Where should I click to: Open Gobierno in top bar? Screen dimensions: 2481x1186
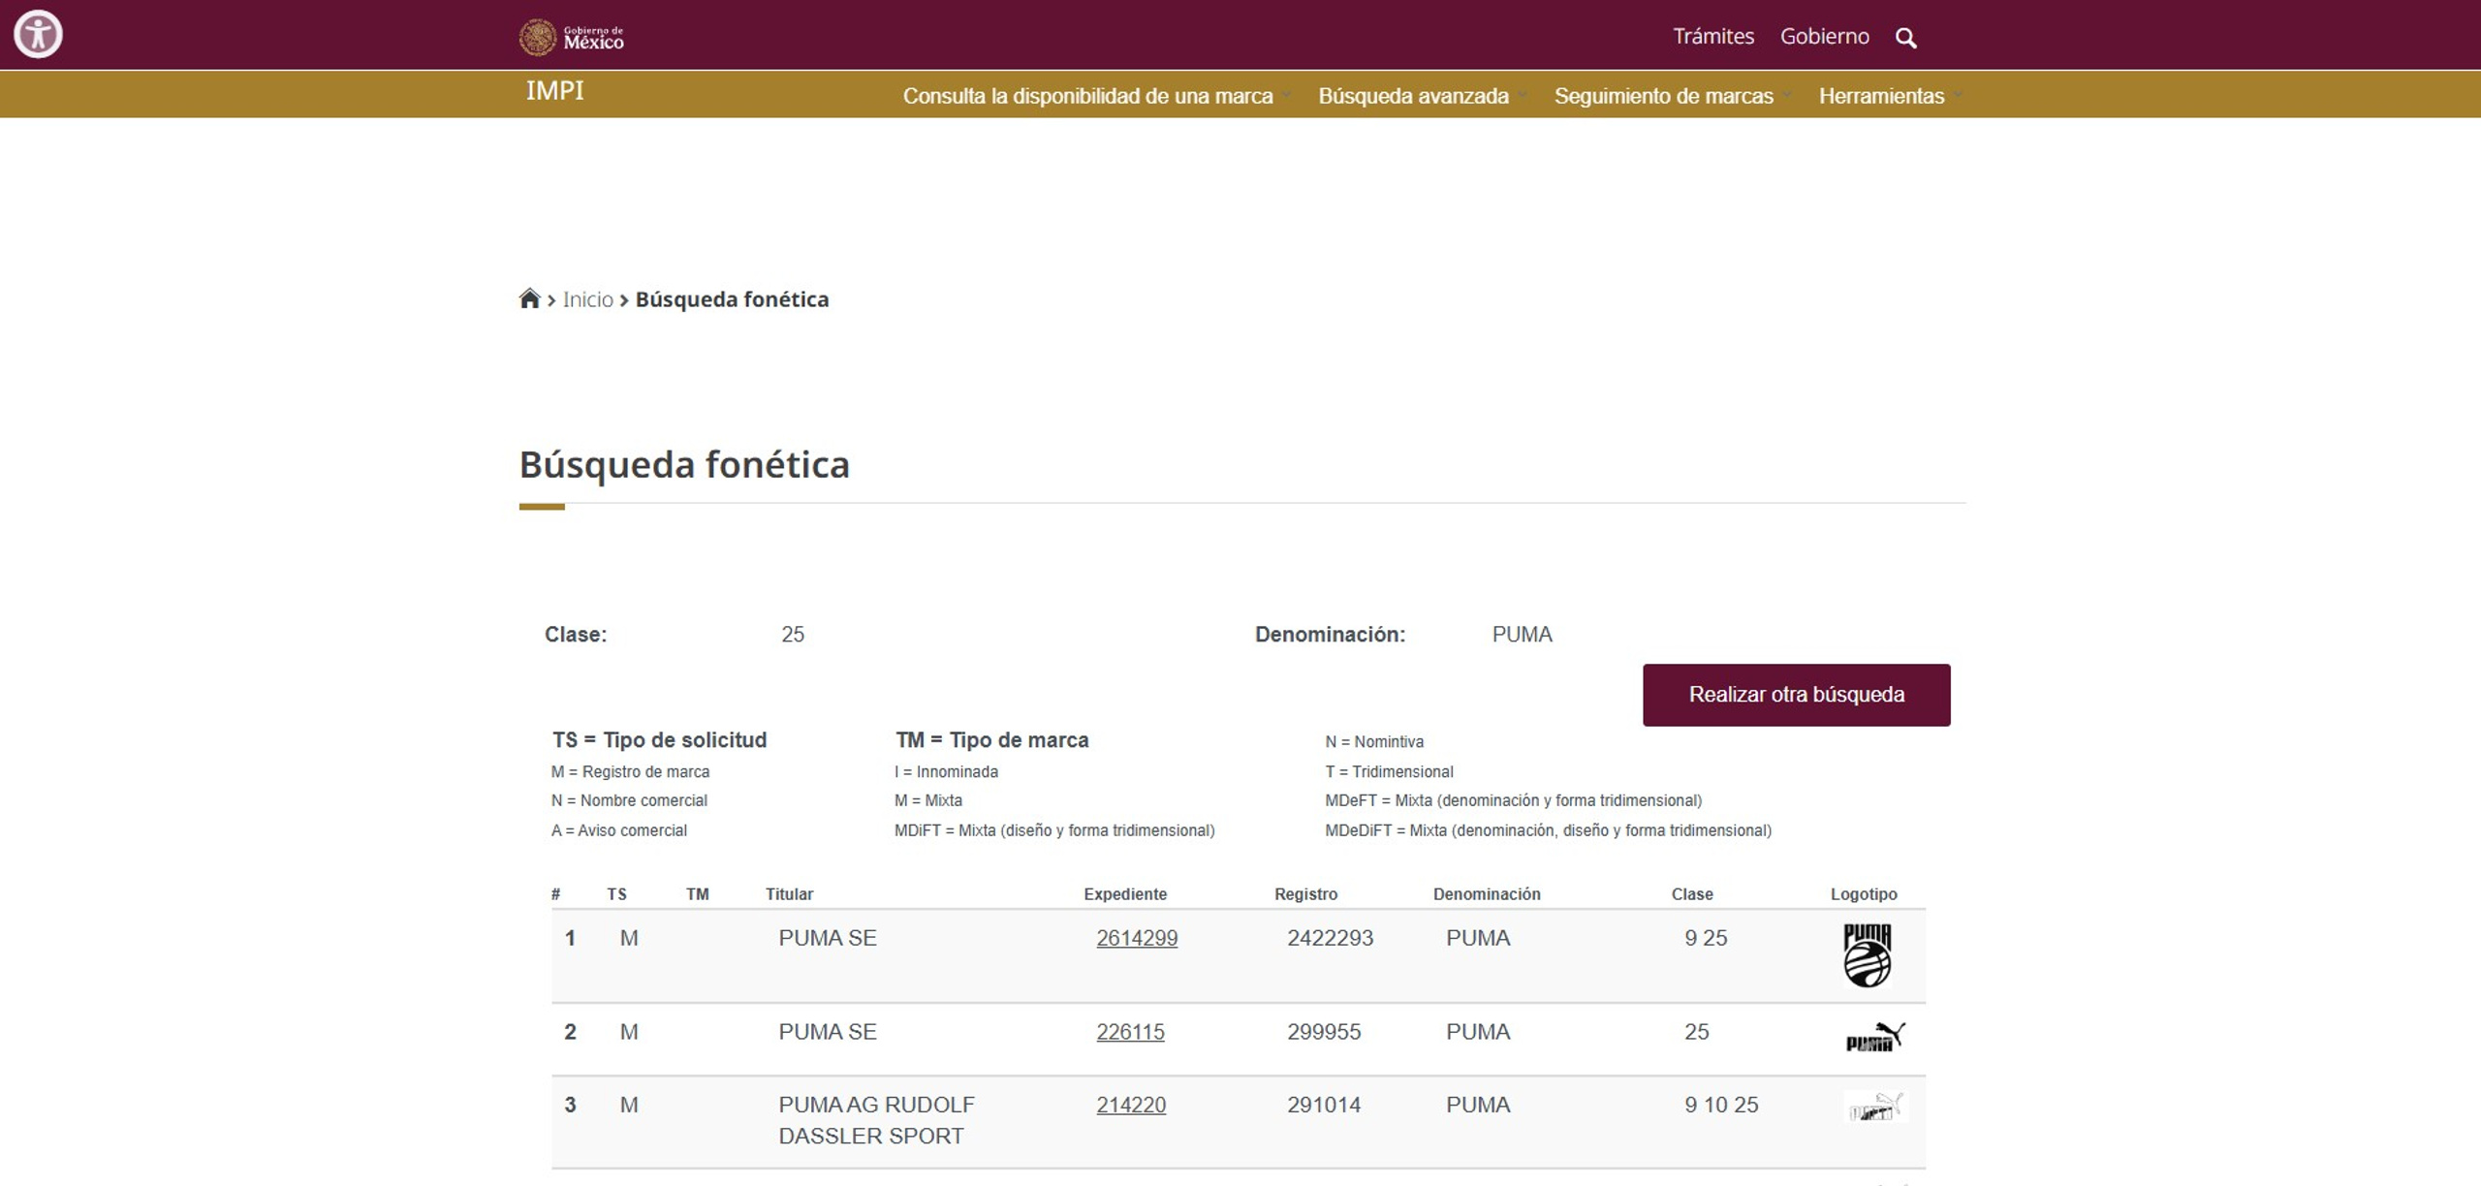pyautogui.click(x=1825, y=37)
